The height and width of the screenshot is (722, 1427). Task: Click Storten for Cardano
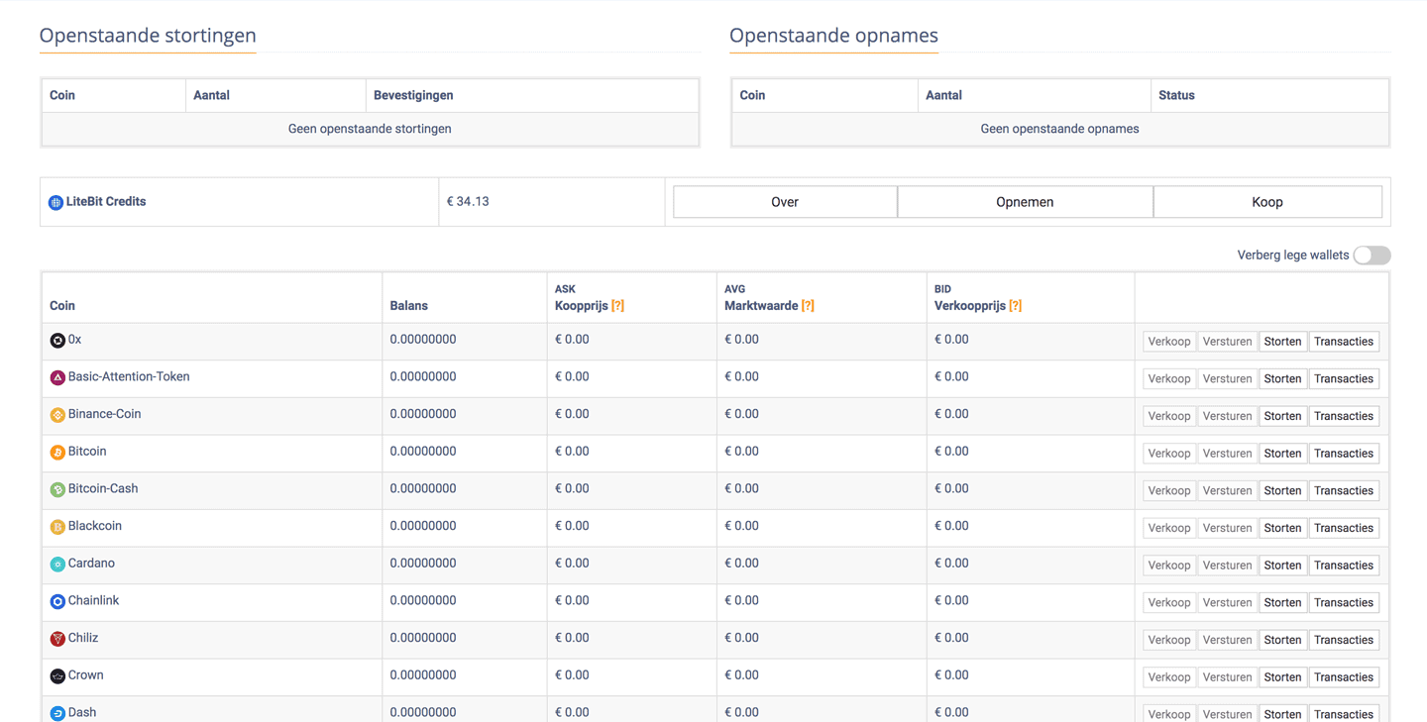tap(1282, 566)
